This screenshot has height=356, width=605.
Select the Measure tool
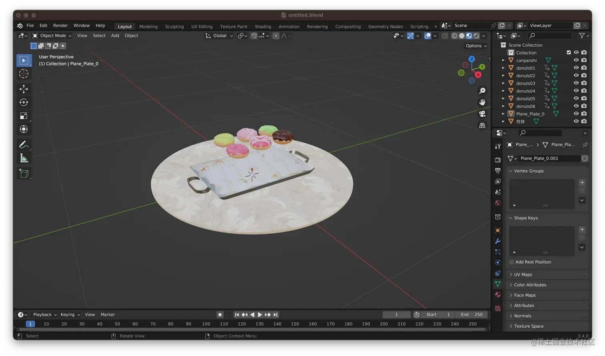(x=24, y=159)
